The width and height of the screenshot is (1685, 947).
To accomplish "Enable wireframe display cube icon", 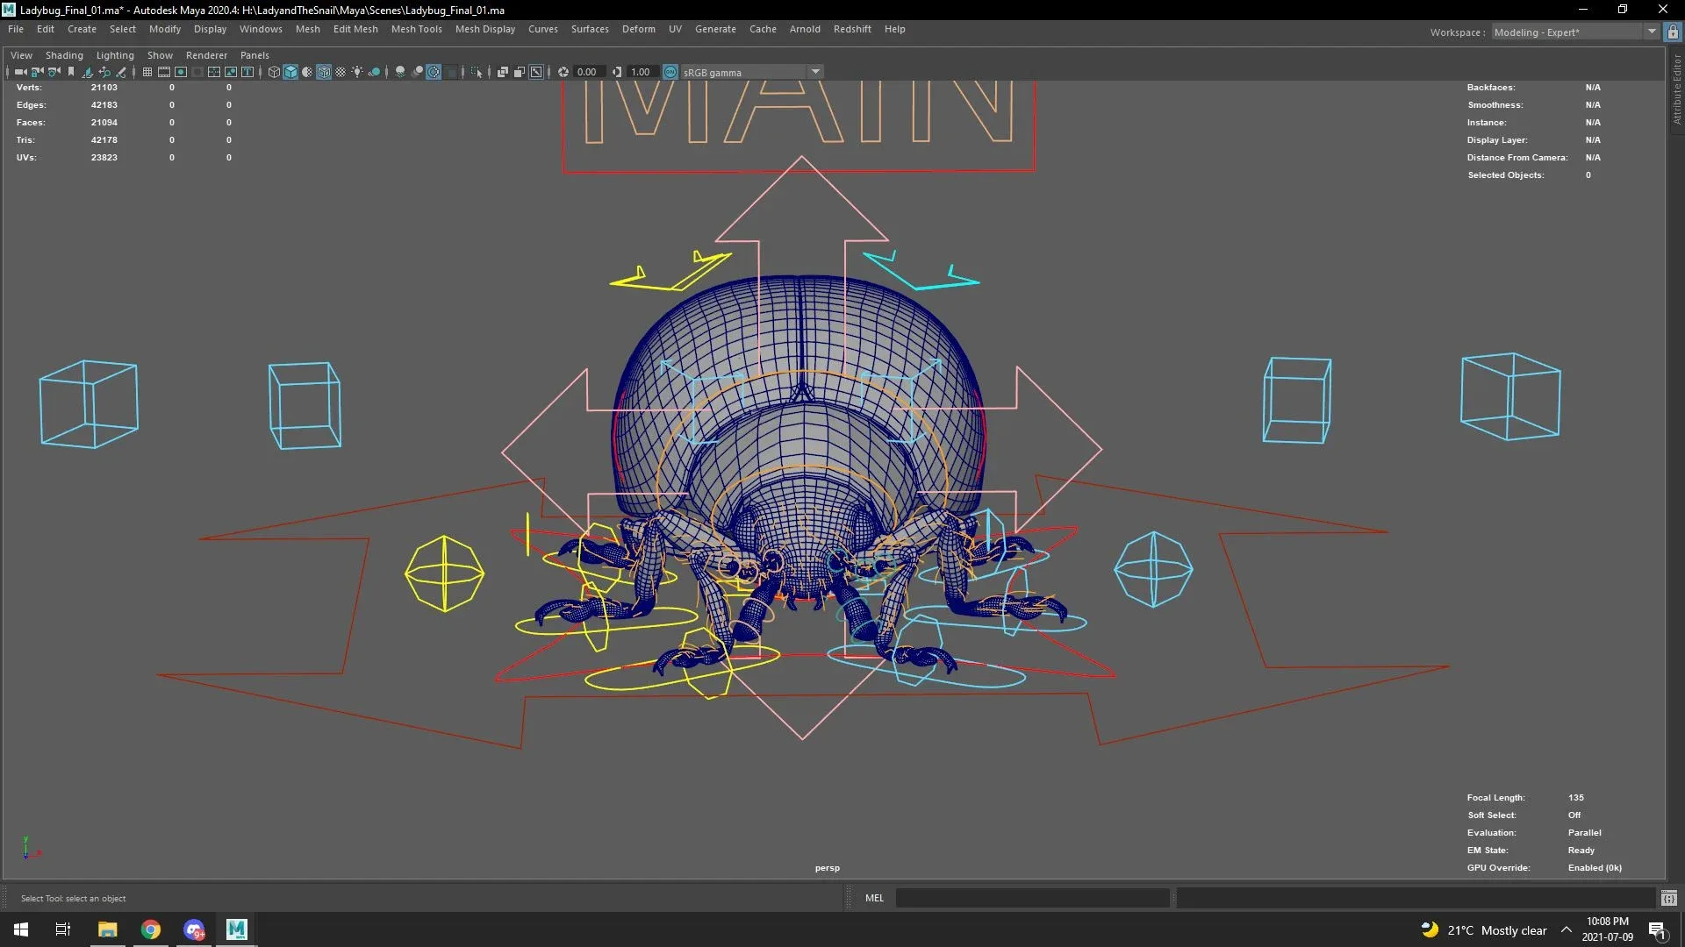I will [x=274, y=72].
